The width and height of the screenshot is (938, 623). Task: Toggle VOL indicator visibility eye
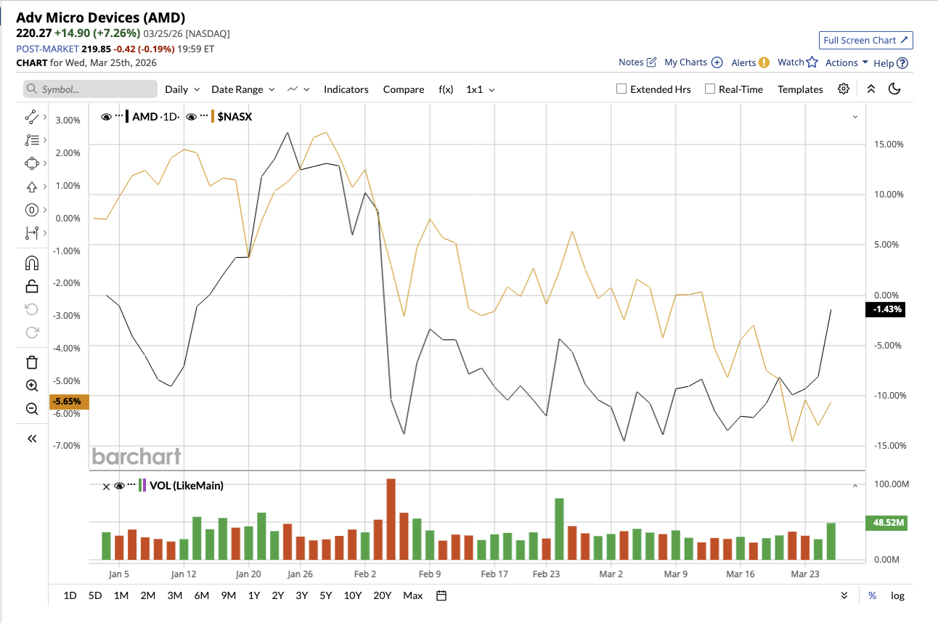[x=120, y=485]
